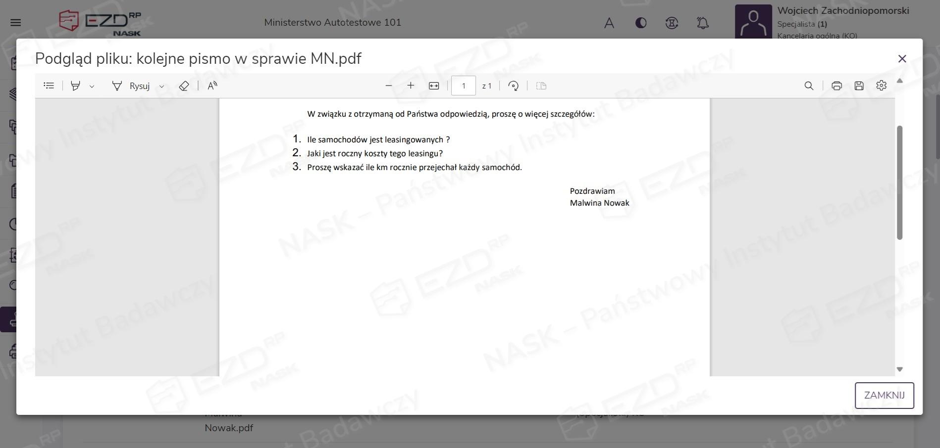Select the highlighter tool
Screen dimensions: 940x448
coord(75,86)
